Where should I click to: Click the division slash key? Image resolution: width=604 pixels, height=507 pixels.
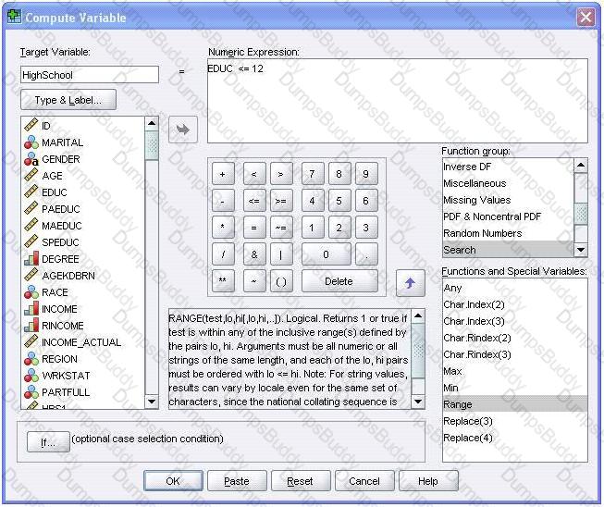click(223, 254)
